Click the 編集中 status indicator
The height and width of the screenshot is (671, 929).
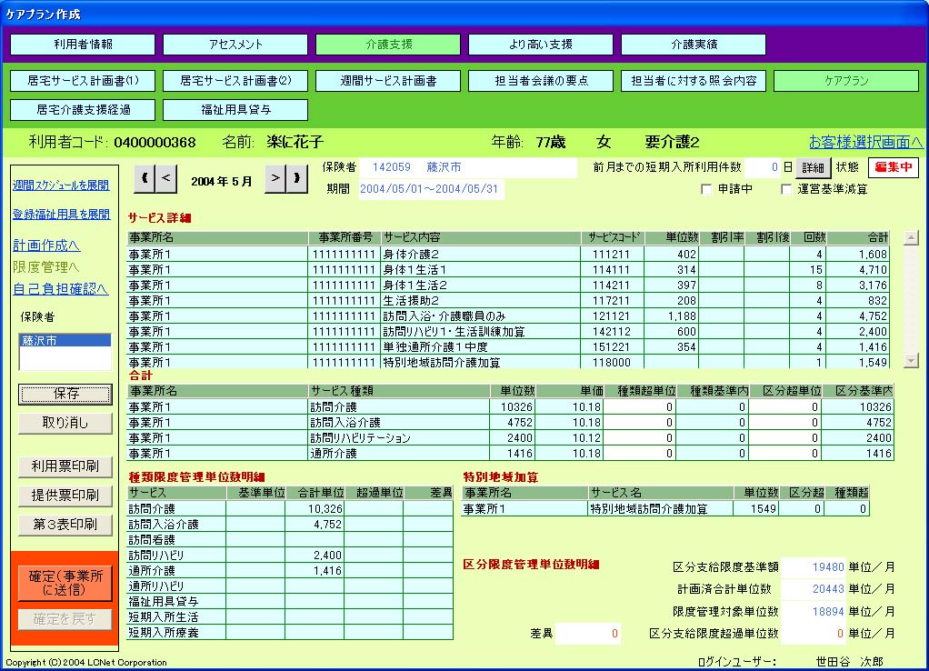coord(894,167)
